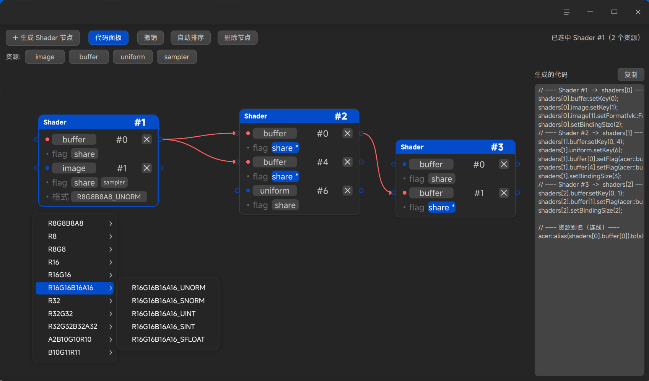Expand the R16 format submenu
The height and width of the screenshot is (381, 649).
[x=75, y=262]
